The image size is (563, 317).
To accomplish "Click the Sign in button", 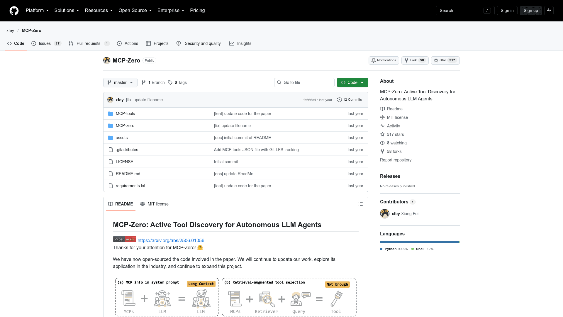I will click(507, 11).
